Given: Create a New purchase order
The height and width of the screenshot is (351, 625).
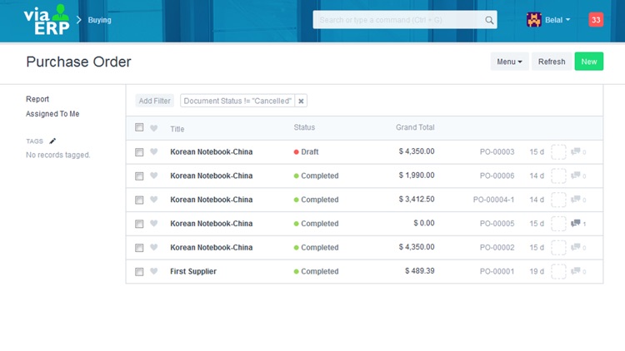Looking at the screenshot, I should 588,62.
